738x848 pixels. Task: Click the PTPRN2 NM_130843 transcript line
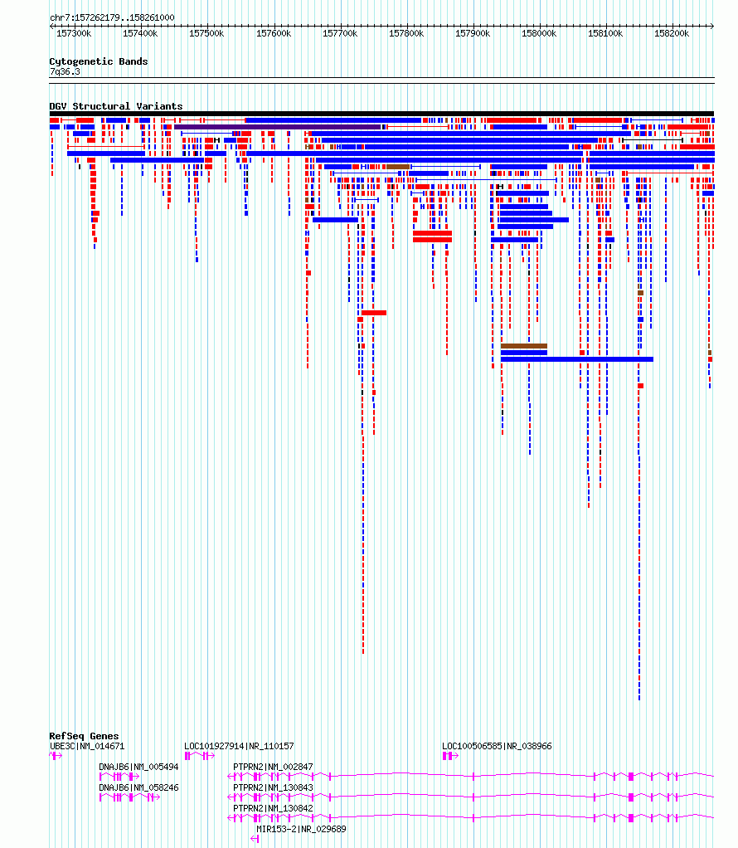point(470,797)
